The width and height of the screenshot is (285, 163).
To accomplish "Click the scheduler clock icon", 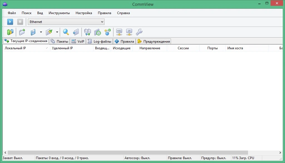I will click(97, 32).
